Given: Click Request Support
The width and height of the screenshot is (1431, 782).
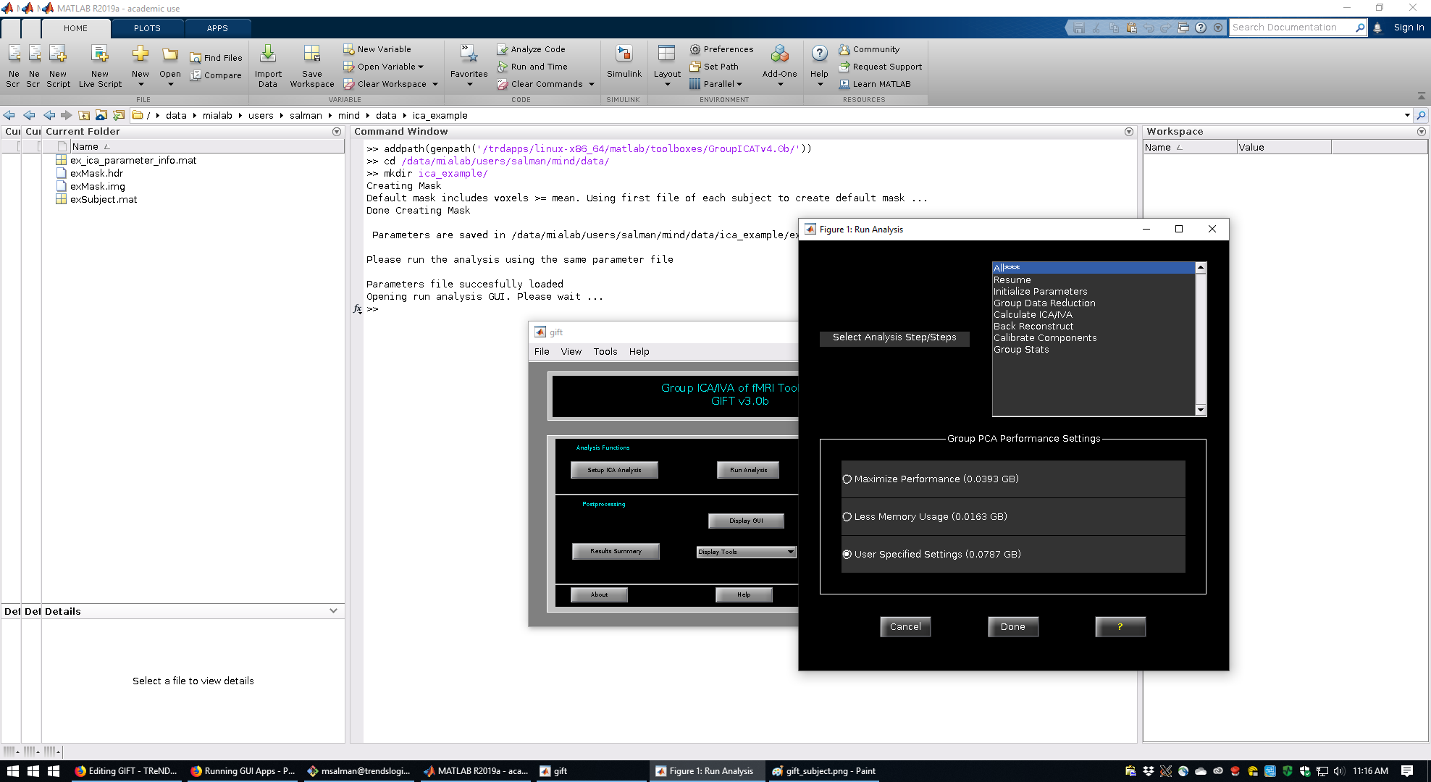Looking at the screenshot, I should click(x=880, y=67).
